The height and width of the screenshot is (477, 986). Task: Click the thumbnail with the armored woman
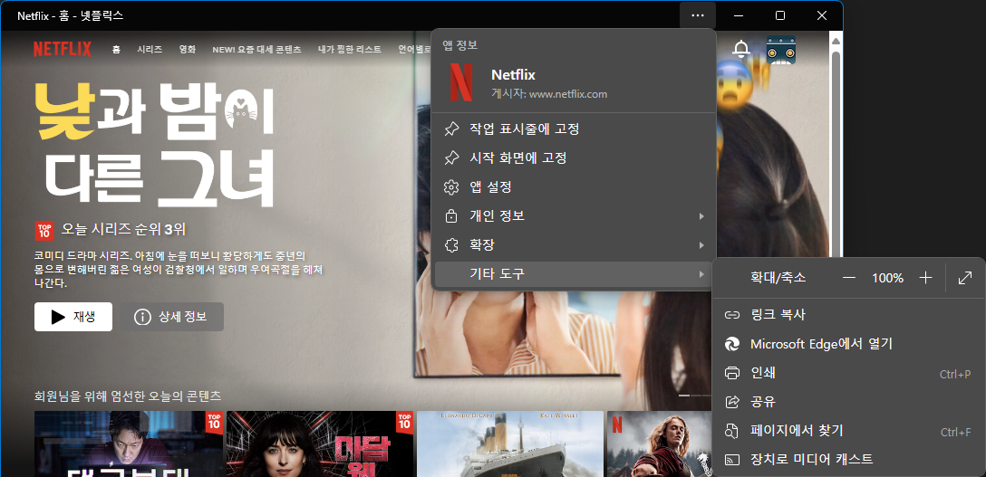(659, 444)
